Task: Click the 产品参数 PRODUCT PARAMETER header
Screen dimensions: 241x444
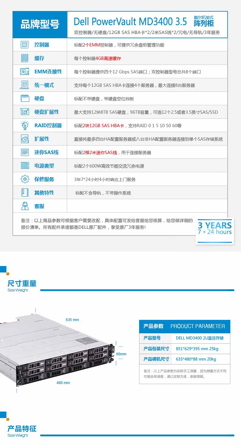Action: [x=184, y=326]
